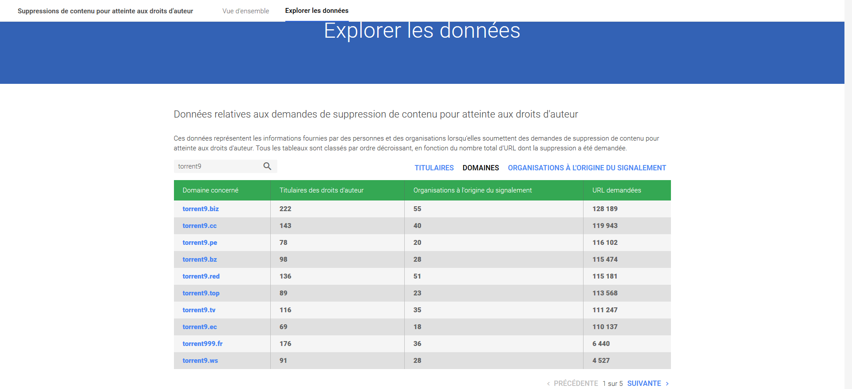Viewport: 852px width, 389px height.
Task: Visit the torrent9.red domain entry
Action: point(201,276)
